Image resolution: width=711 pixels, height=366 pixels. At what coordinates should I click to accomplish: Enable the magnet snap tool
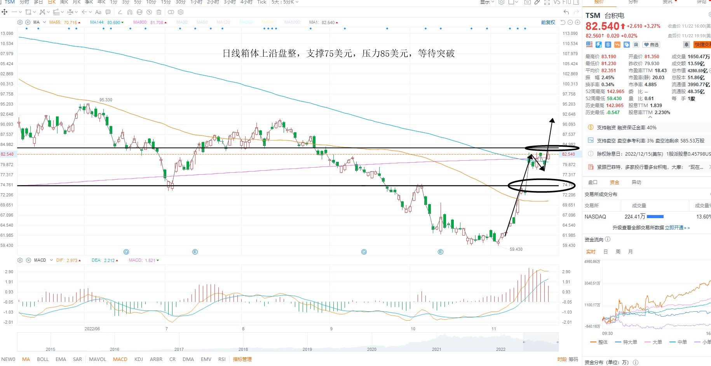130,12
